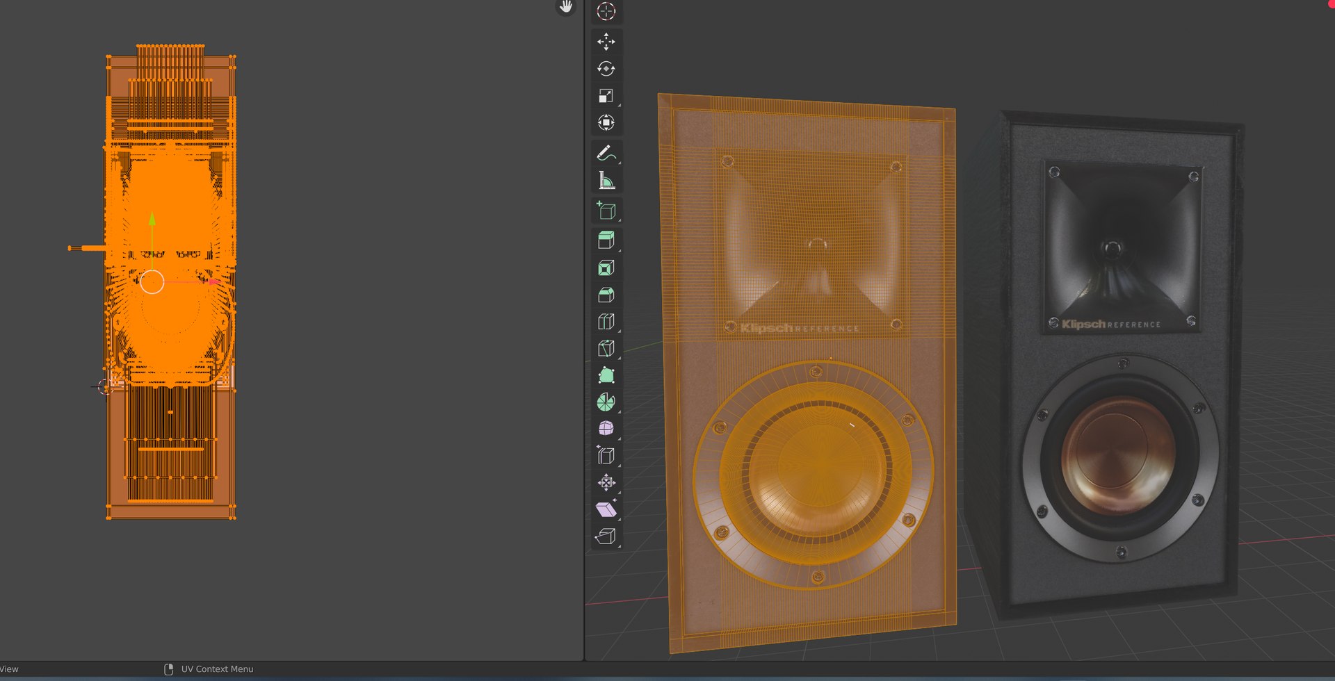Select the Shear tool
This screenshot has width=1335, height=681.
coord(606,509)
